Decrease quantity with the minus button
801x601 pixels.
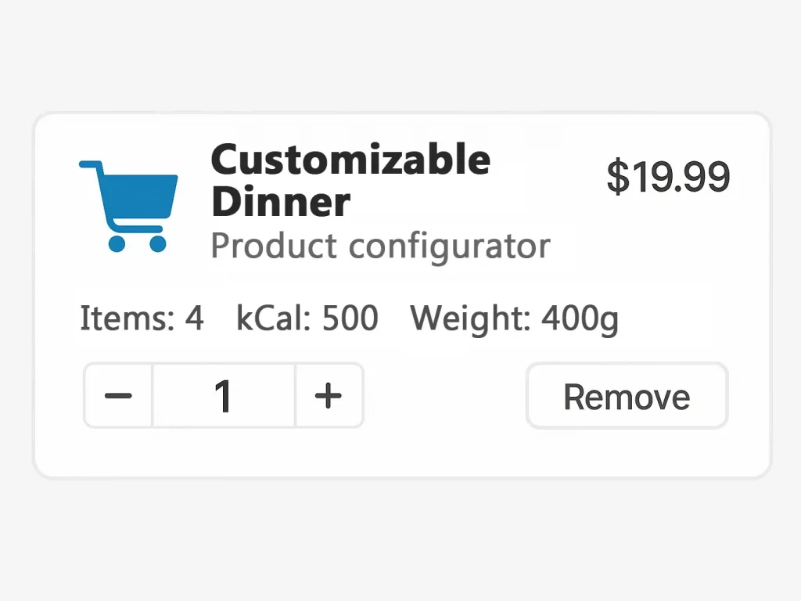point(118,396)
